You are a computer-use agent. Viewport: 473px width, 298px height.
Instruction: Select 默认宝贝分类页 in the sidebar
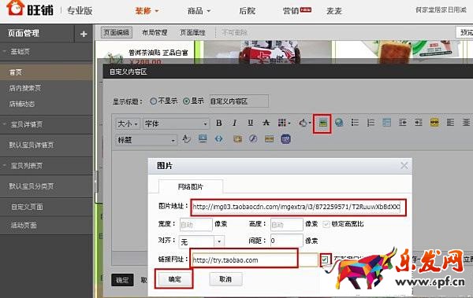point(31,186)
